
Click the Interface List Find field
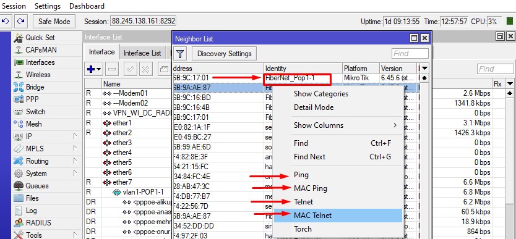(495, 69)
